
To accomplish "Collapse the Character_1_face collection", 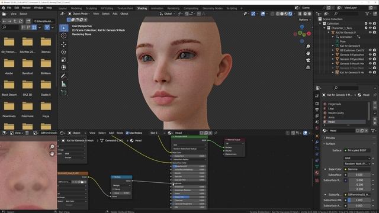I will (x=325, y=28).
